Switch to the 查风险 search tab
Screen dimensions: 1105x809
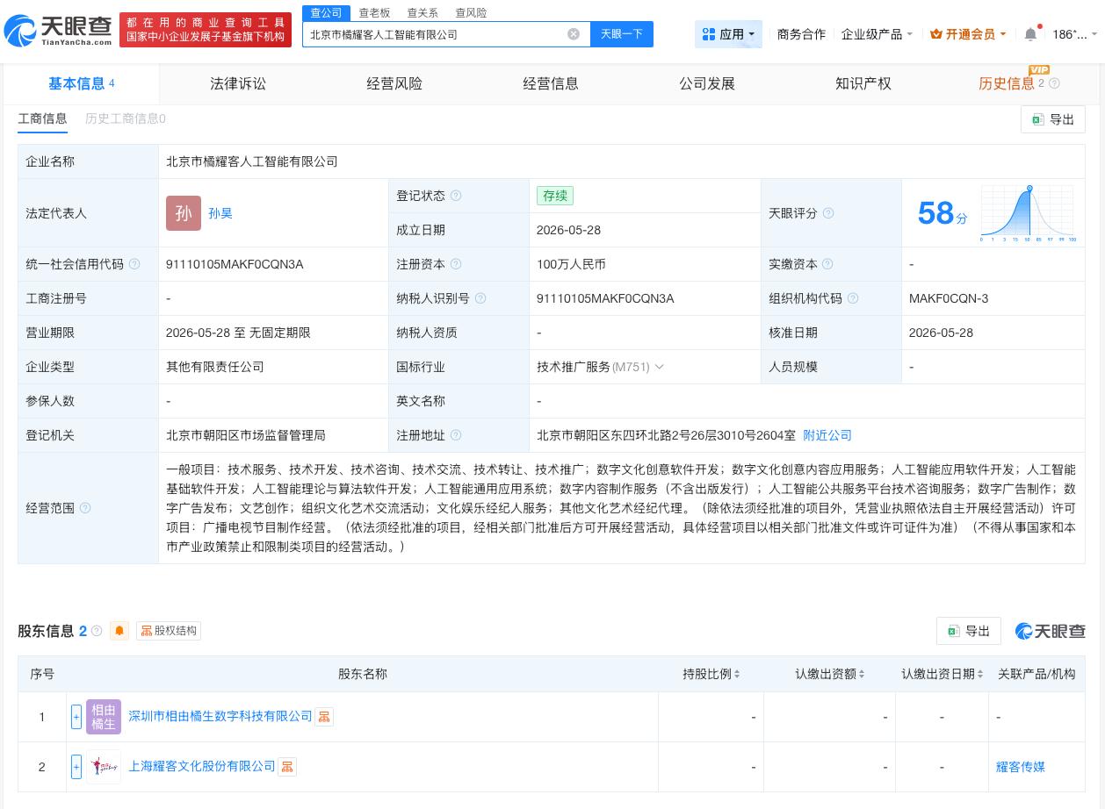(471, 12)
